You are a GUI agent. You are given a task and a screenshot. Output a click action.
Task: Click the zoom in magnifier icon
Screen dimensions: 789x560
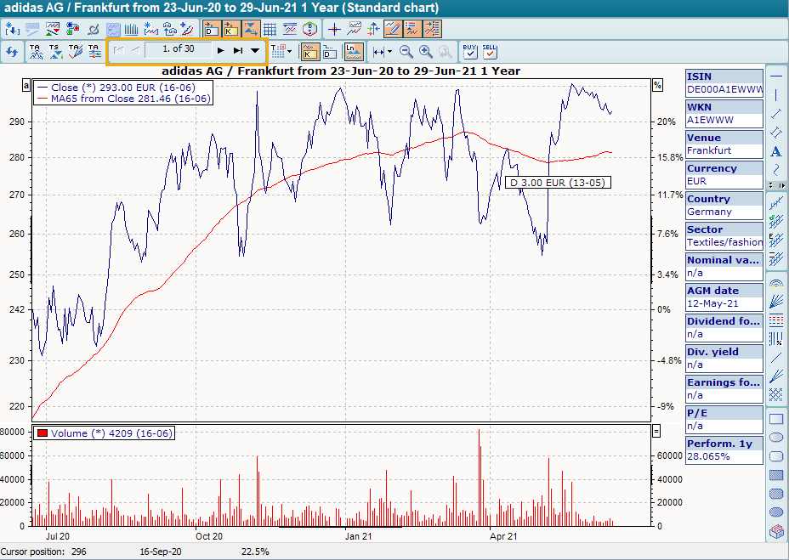(426, 52)
